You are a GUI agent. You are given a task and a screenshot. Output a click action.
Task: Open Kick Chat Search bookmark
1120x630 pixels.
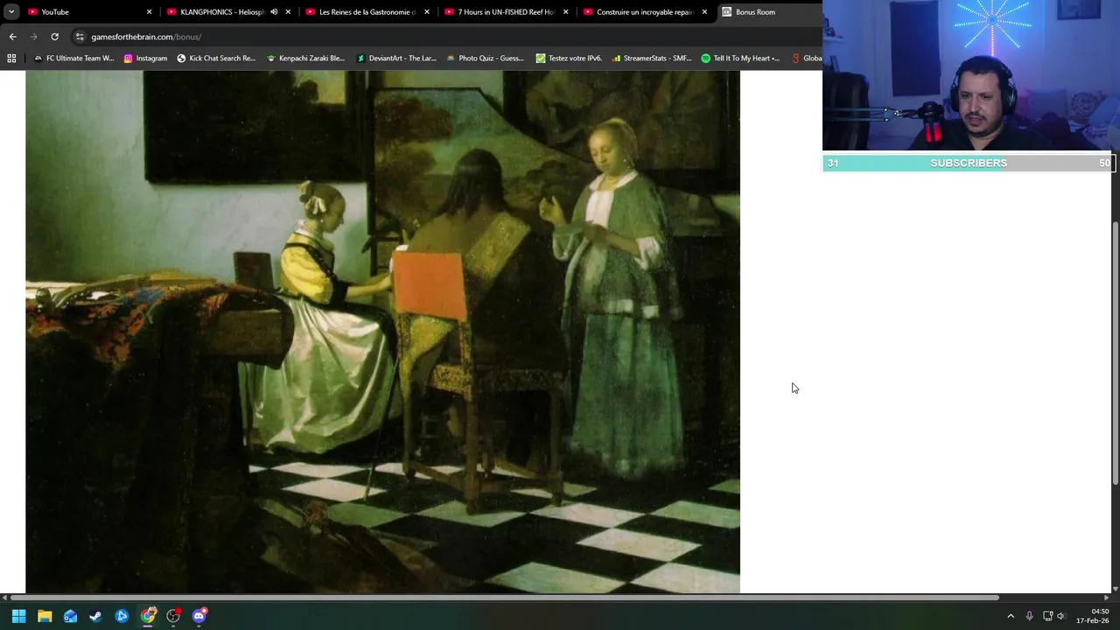click(x=216, y=59)
